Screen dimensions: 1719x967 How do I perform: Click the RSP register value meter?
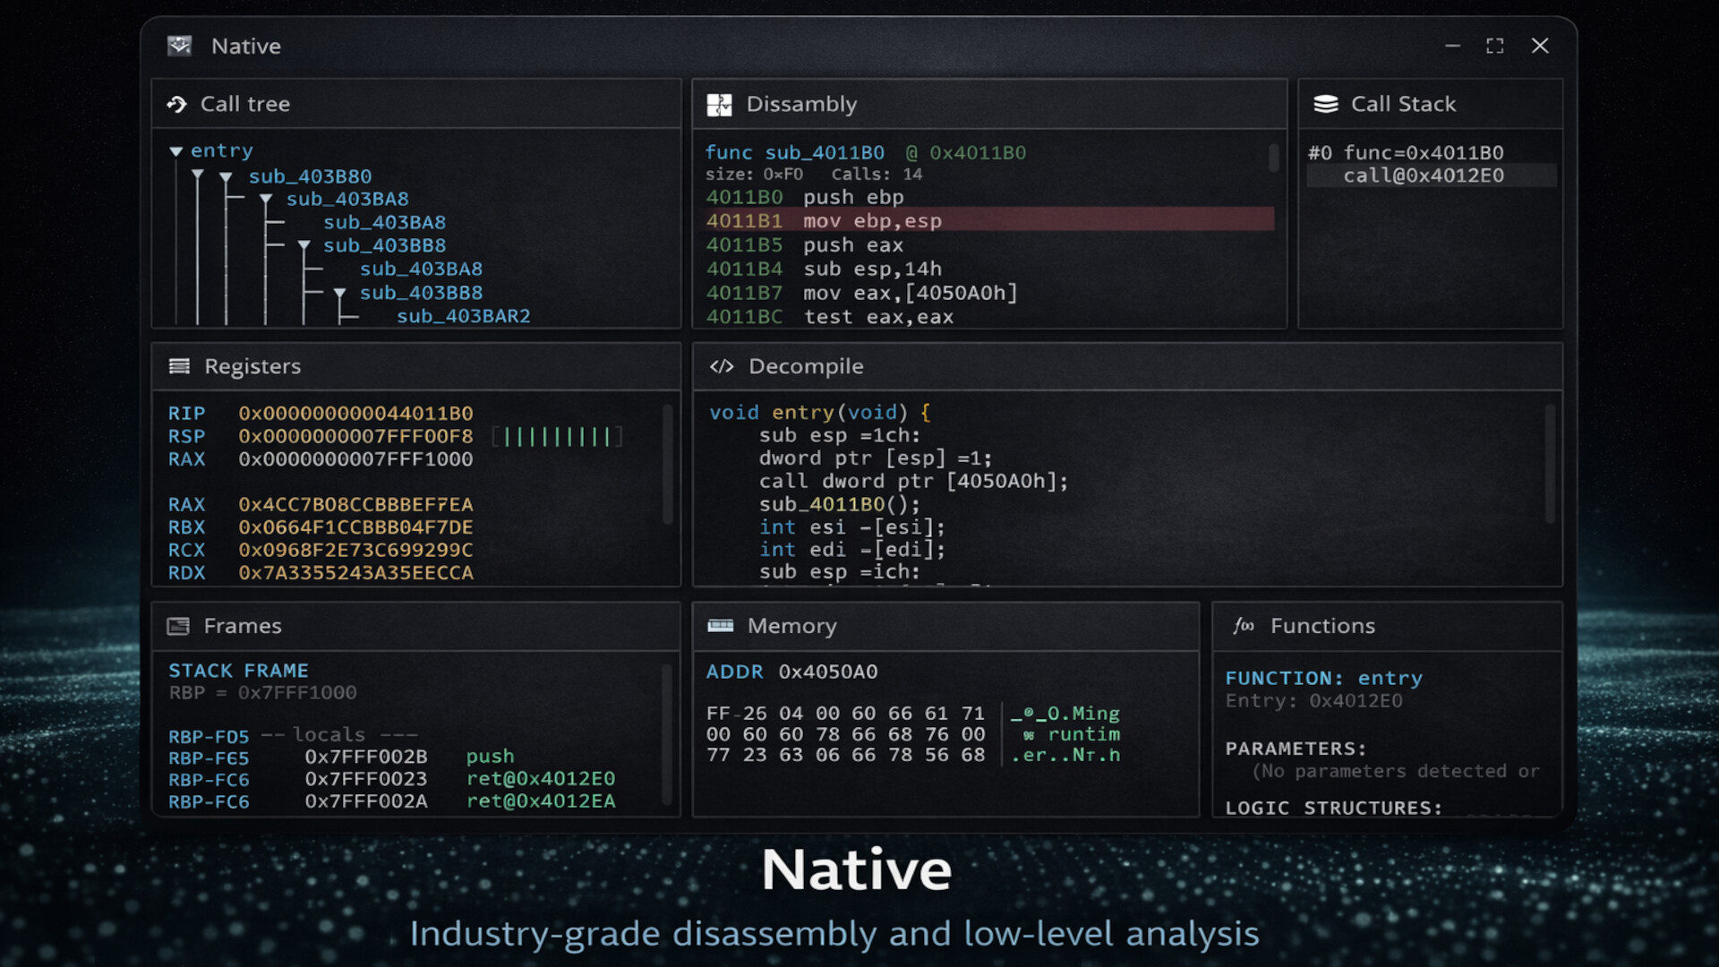tap(556, 437)
